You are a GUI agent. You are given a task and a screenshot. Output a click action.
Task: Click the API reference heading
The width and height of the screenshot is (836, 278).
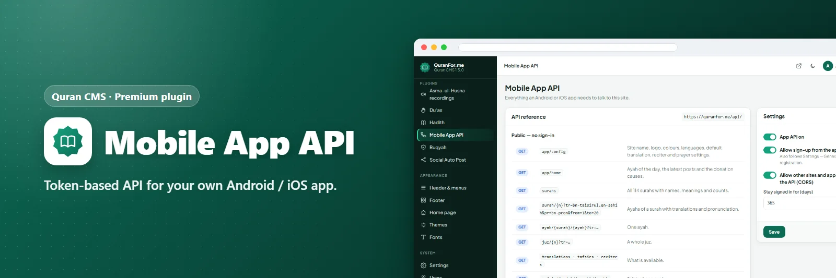[528, 117]
